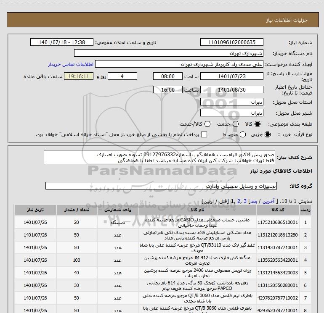The height and width of the screenshot is (313, 324).
Task: Click the روان نویس معمولی 2406 item name
Action: pos(197,273)
